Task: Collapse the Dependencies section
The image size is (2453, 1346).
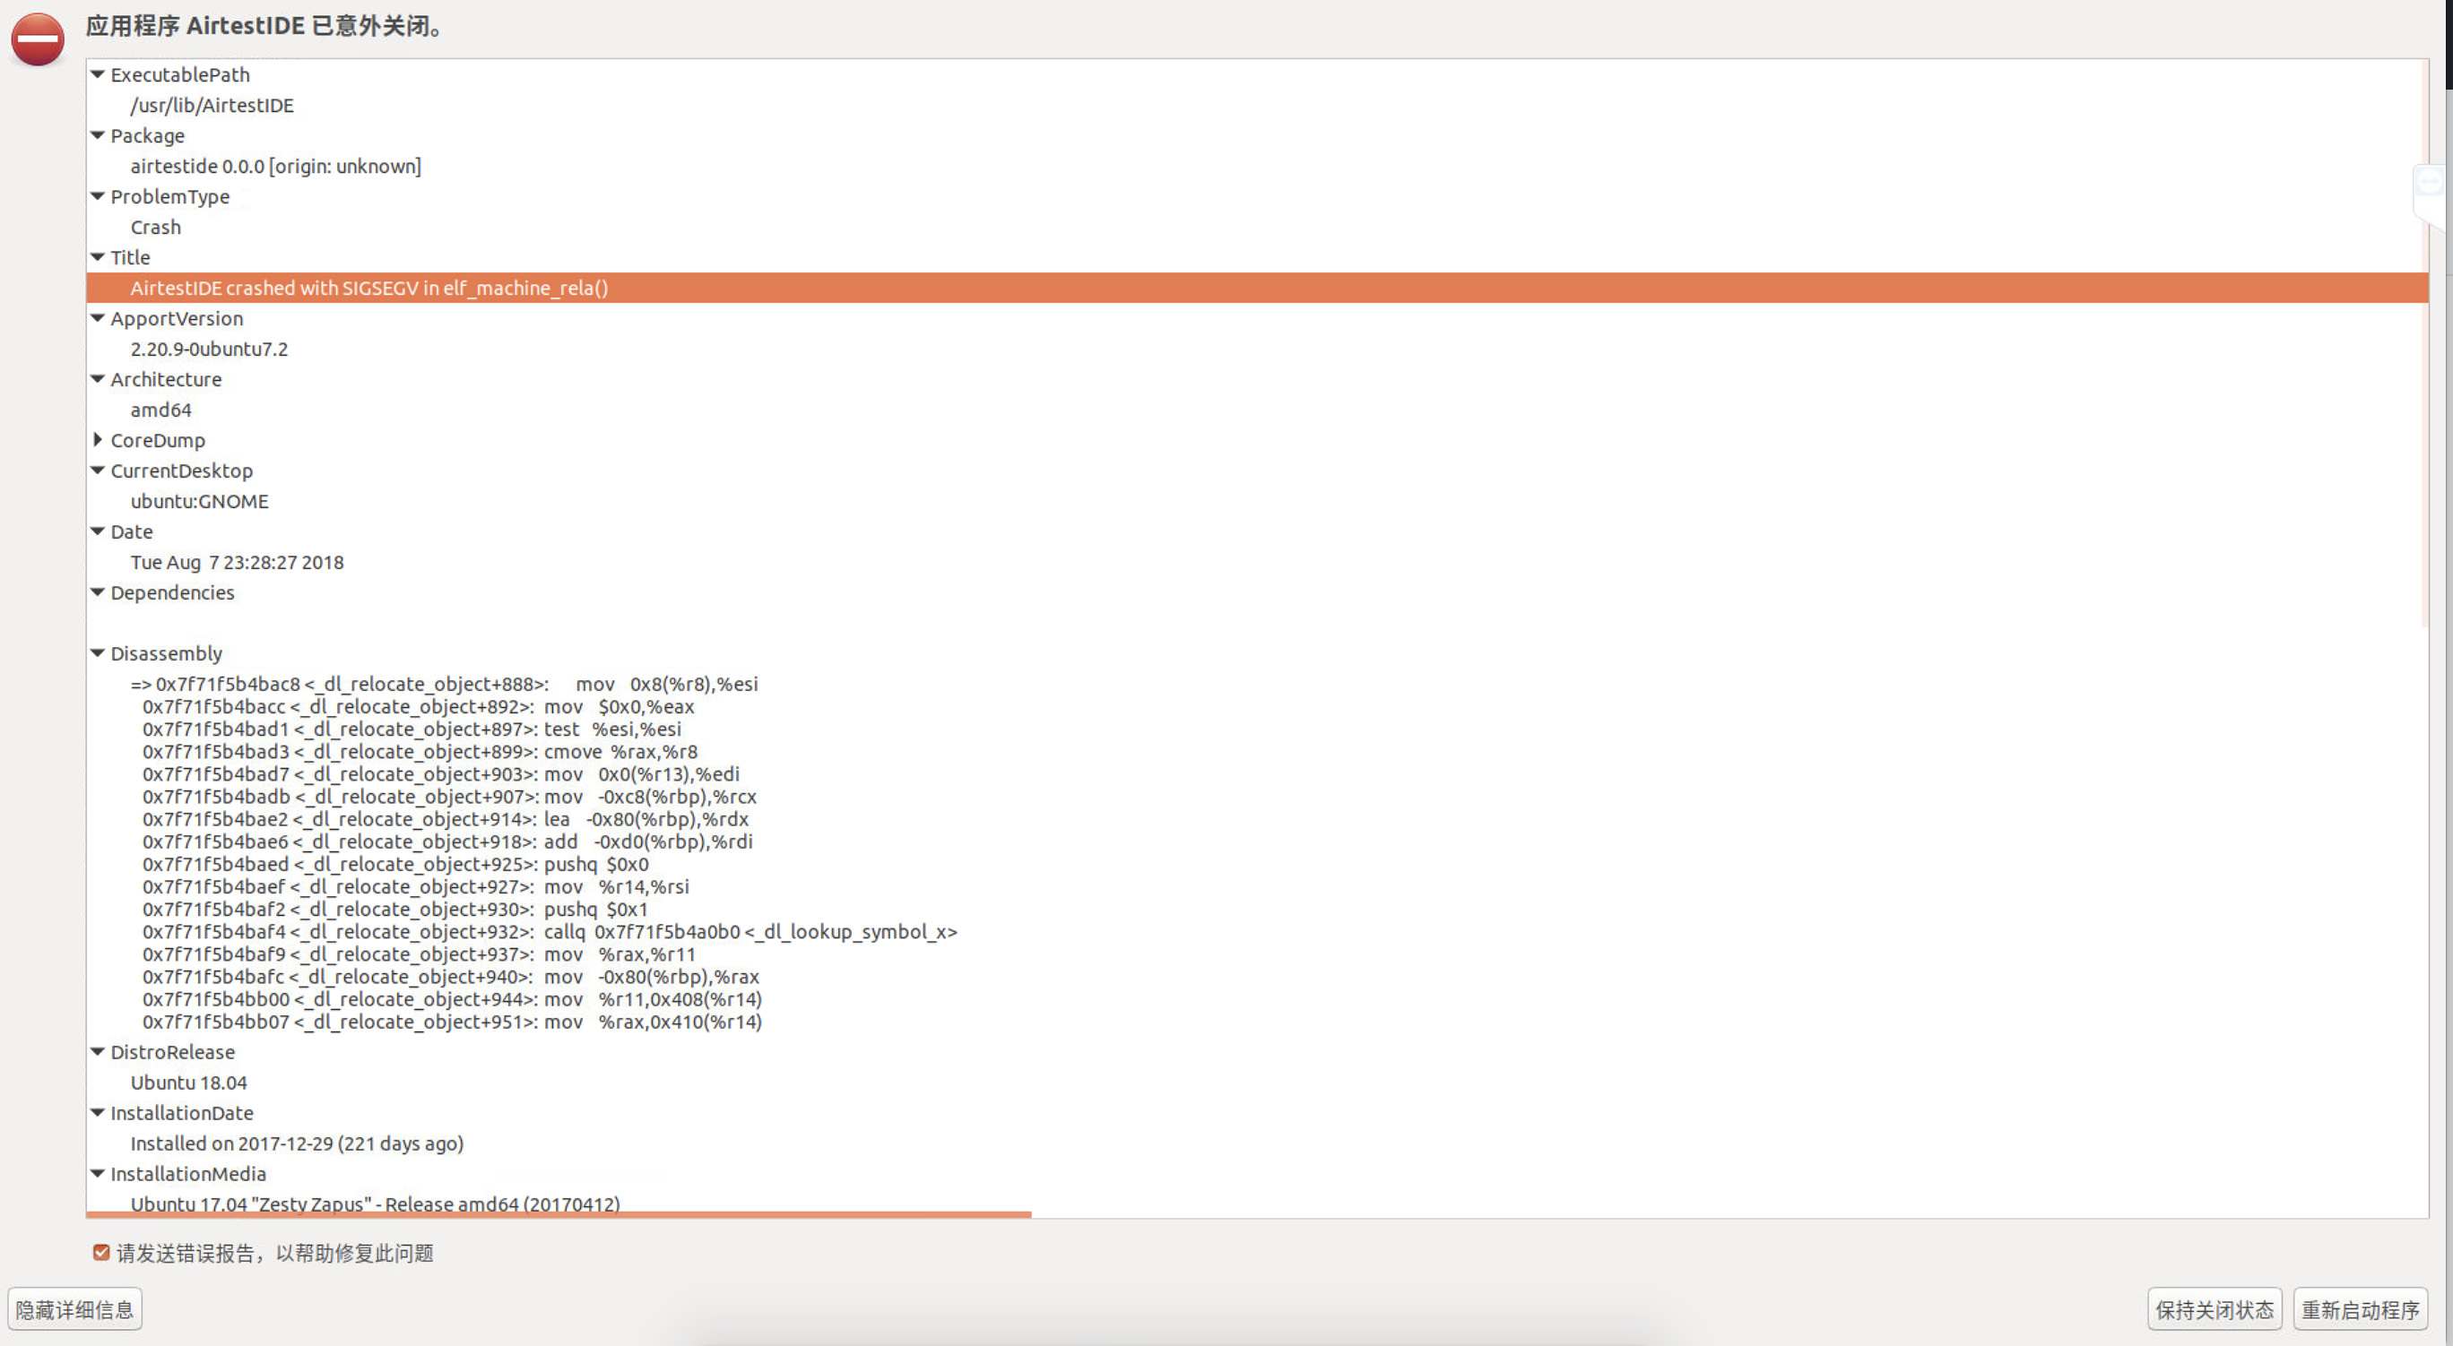Action: (97, 592)
